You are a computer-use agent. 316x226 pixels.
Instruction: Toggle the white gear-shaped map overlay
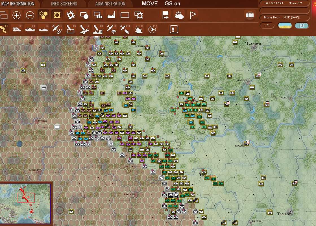tap(71, 15)
